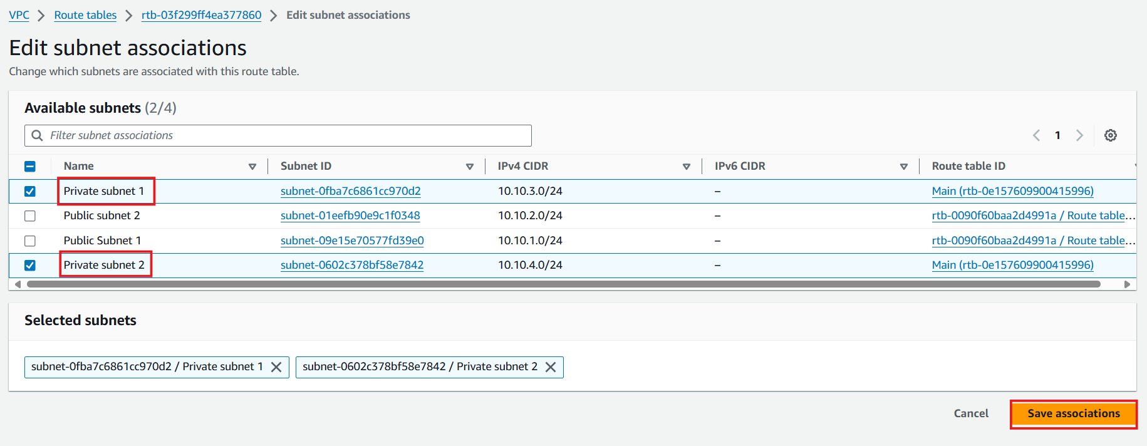Open rtb-03f299ff4ea377860 breadcrumb link

tap(201, 15)
